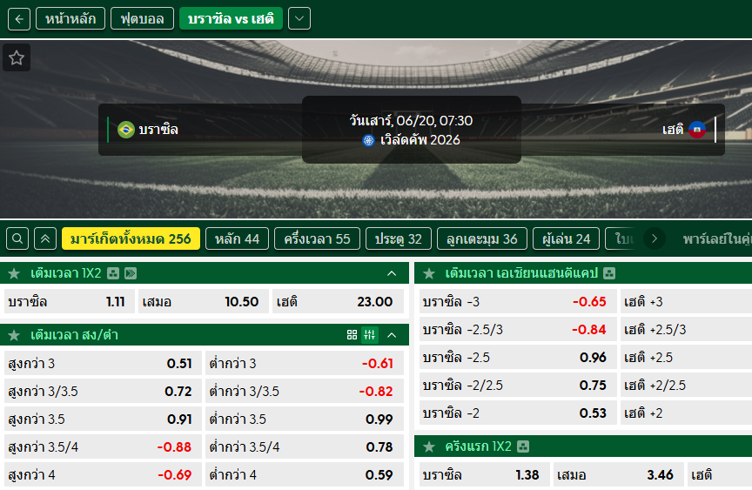752x490 pixels.
Task: Click match date วันเสาร์, 06/20, 07:30
Action: pos(411,120)
